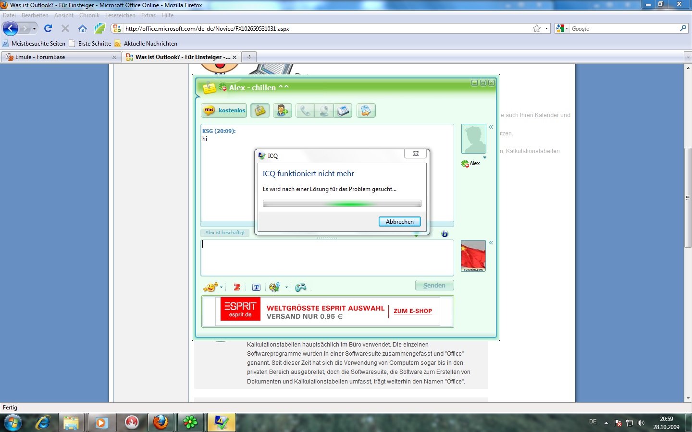Open the Meistbesuchte Seiten bookmark
692x432 pixels.
click(x=34, y=44)
